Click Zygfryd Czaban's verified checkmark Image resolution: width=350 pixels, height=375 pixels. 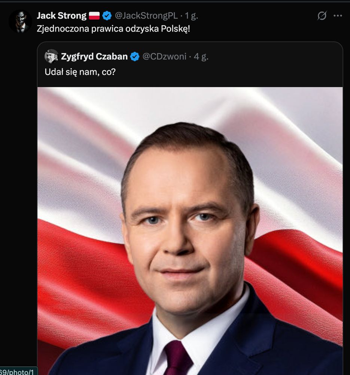(135, 56)
